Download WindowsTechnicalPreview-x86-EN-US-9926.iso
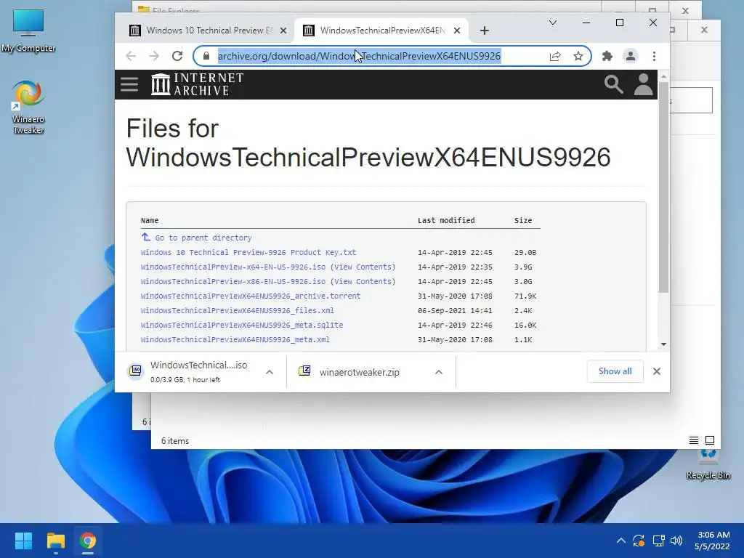The height and width of the screenshot is (558, 744). pos(233,281)
